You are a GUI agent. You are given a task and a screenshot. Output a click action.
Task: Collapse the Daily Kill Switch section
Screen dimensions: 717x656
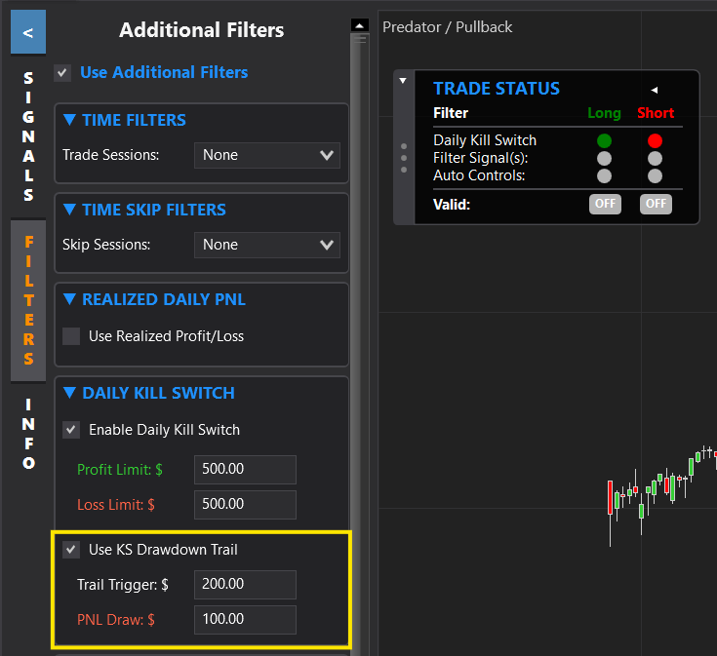69,394
